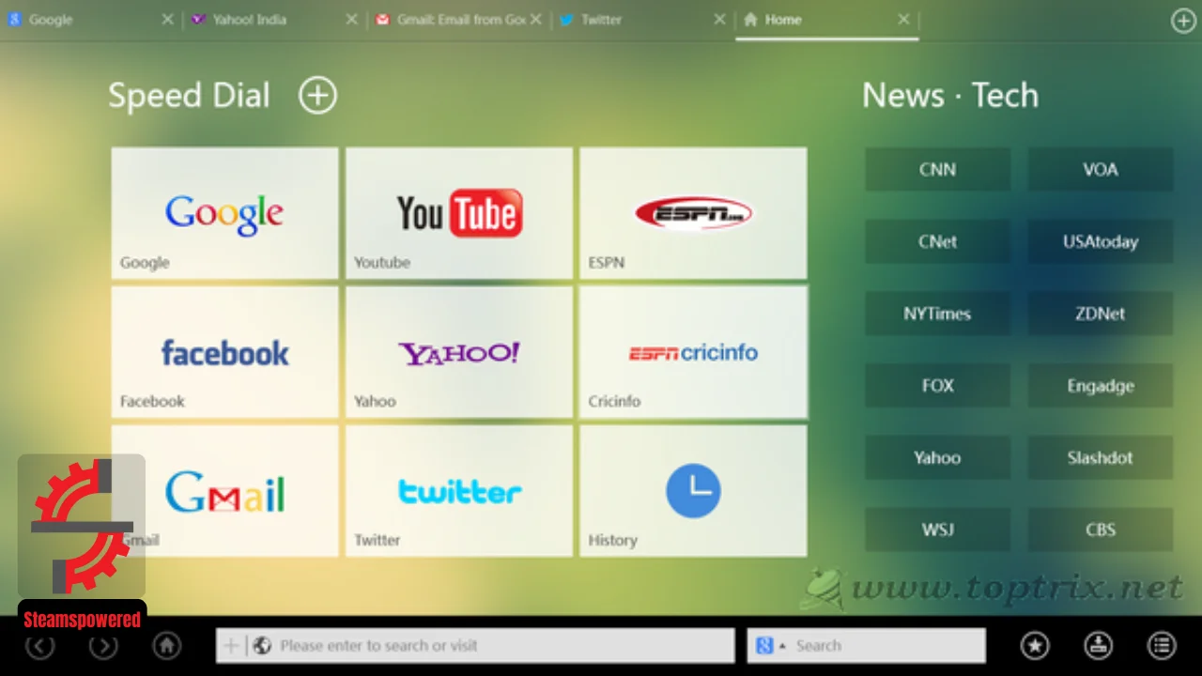Screen dimensions: 1202x676
Task: Click the globe icon in address bar
Action: pos(263,646)
